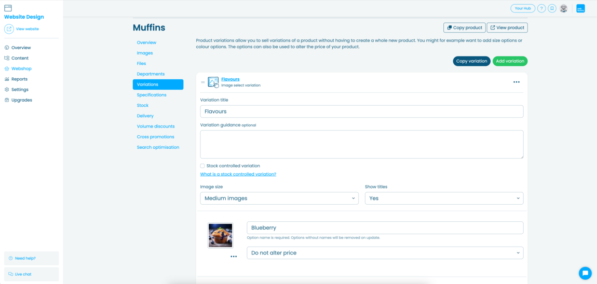
Task: Click the Flavours image variation icon
Action: [x=213, y=82]
